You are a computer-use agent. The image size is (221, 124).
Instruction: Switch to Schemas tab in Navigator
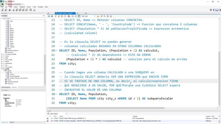[x=14, y=87]
